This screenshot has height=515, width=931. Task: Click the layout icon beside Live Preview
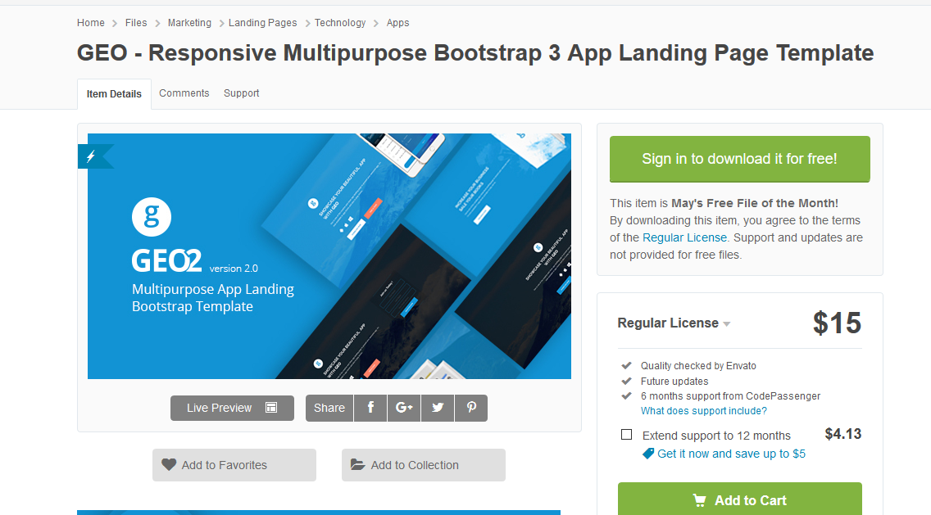271,408
